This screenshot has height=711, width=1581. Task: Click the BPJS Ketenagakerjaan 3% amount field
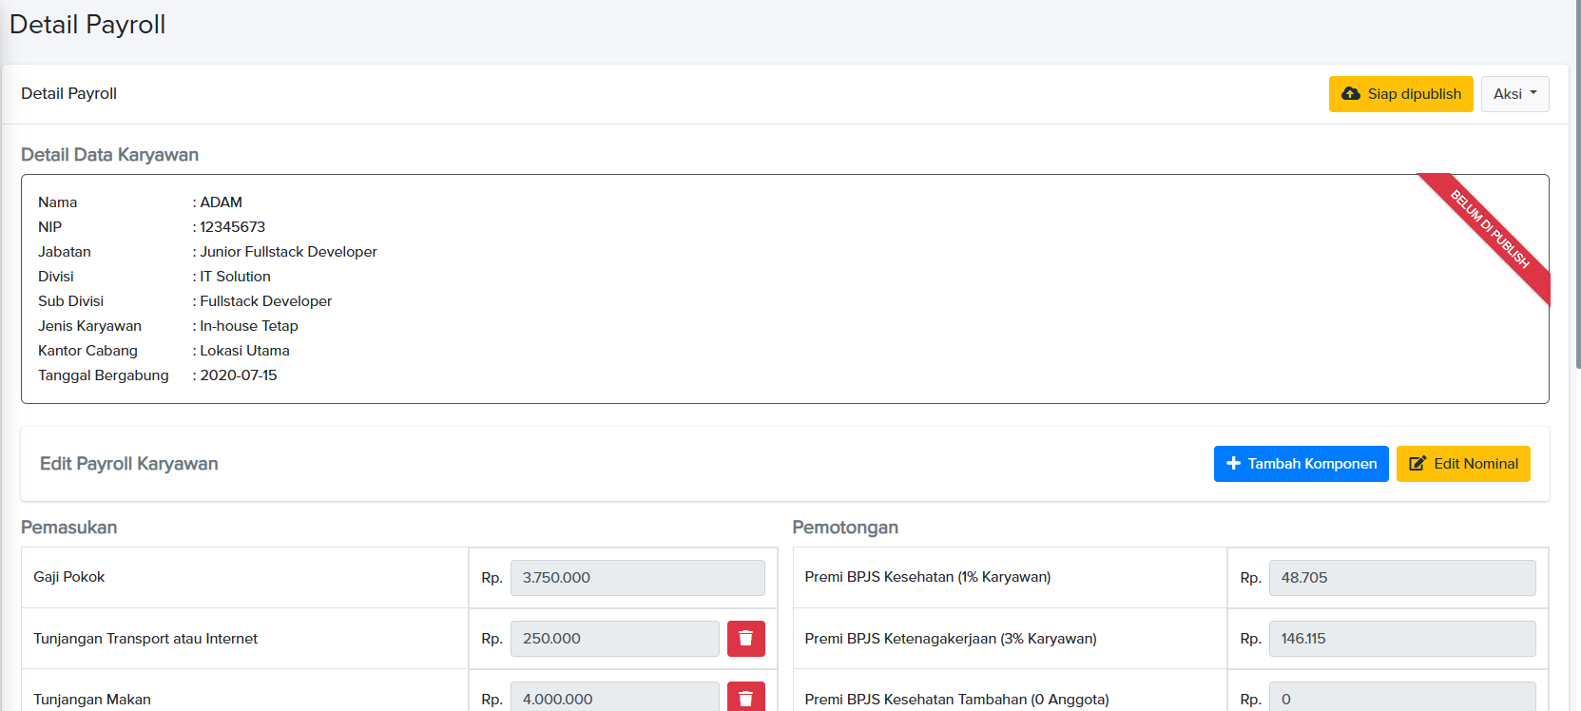coord(1401,639)
